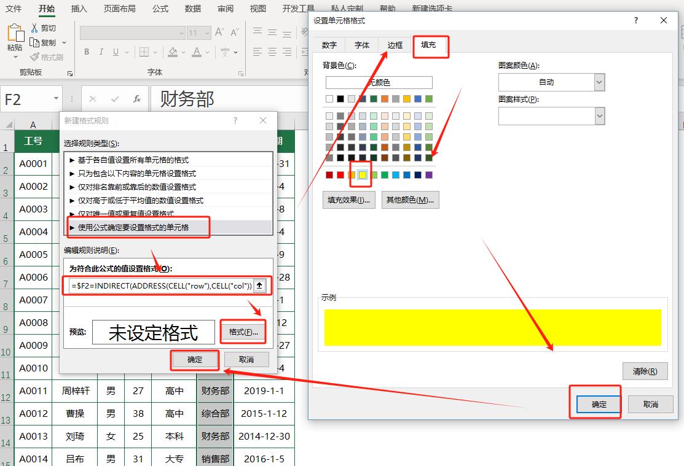
Task: Expand the Underline style dropdown arrow
Action: click(x=127, y=52)
